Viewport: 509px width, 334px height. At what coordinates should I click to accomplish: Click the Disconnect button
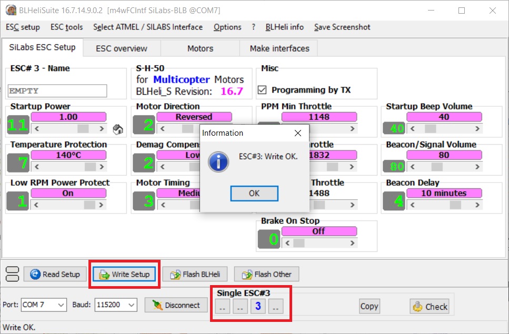pyautogui.click(x=176, y=305)
